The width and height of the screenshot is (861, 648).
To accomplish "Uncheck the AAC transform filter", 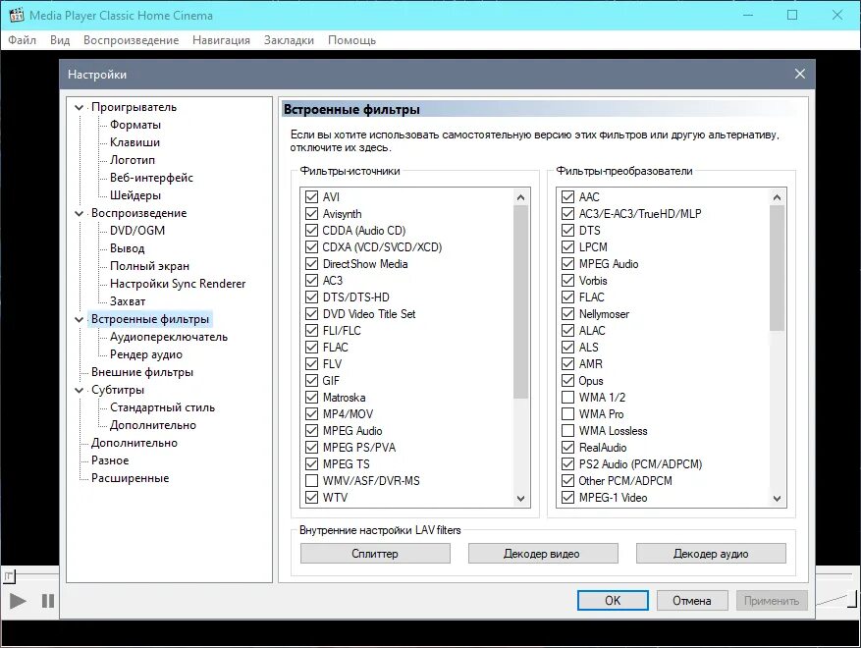I will point(567,196).
